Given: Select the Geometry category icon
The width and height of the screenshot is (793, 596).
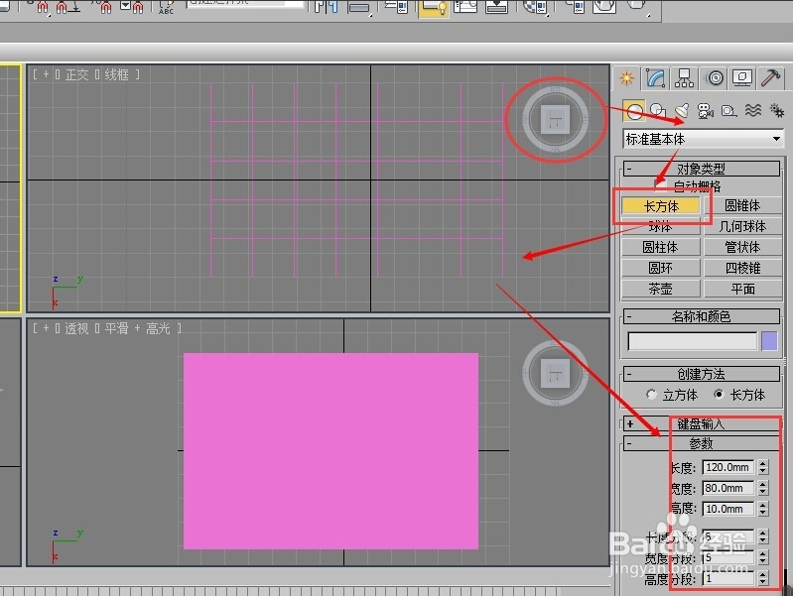Looking at the screenshot, I should point(634,111).
